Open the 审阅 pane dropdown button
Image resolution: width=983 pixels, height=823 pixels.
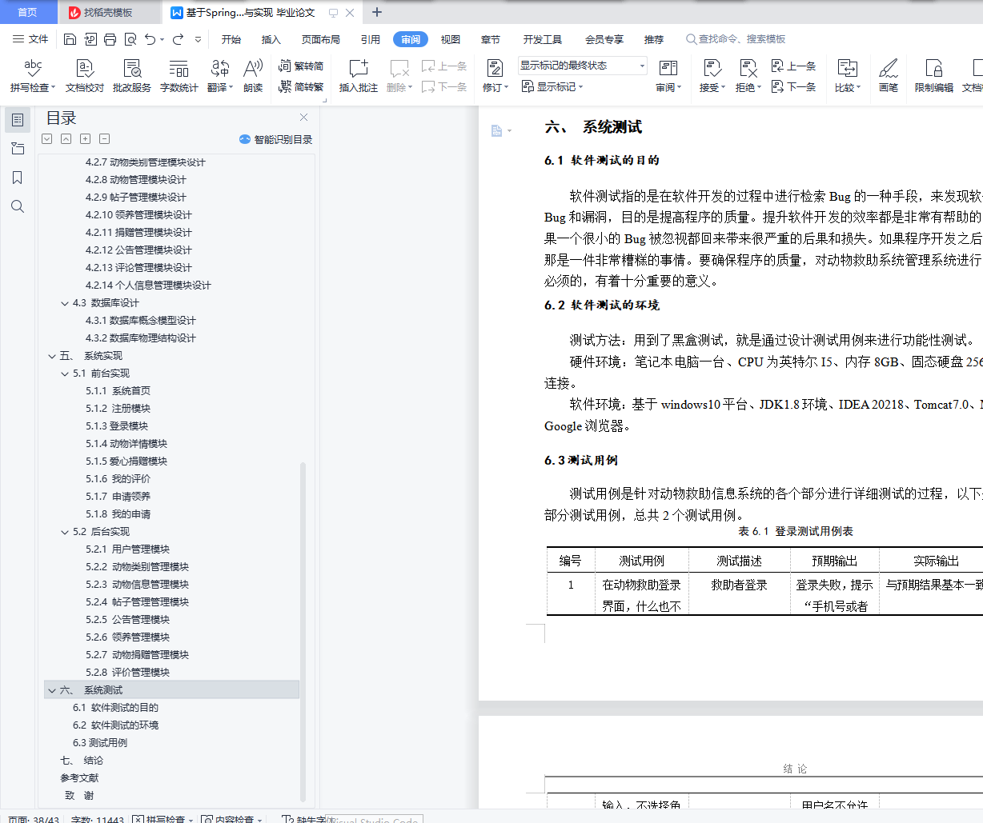click(668, 88)
